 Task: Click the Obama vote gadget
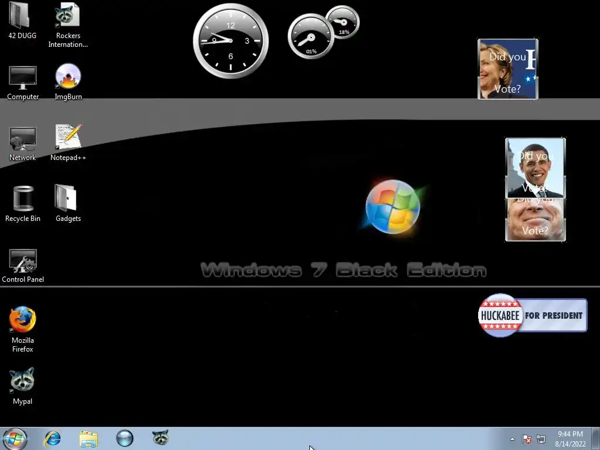tap(536, 168)
